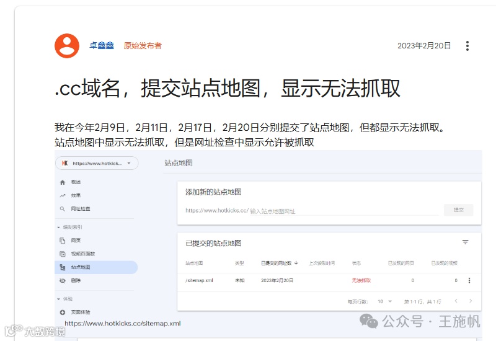Click the 第1-1行, 共1行 pagination text
The width and height of the screenshot is (496, 341).
point(423,302)
